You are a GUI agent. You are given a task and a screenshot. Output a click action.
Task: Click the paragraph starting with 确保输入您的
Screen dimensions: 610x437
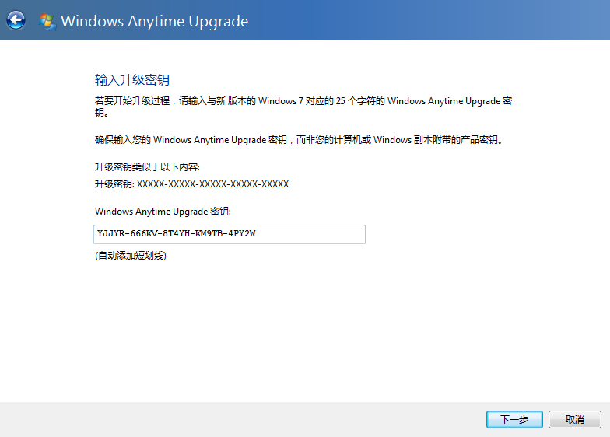pyautogui.click(x=299, y=140)
